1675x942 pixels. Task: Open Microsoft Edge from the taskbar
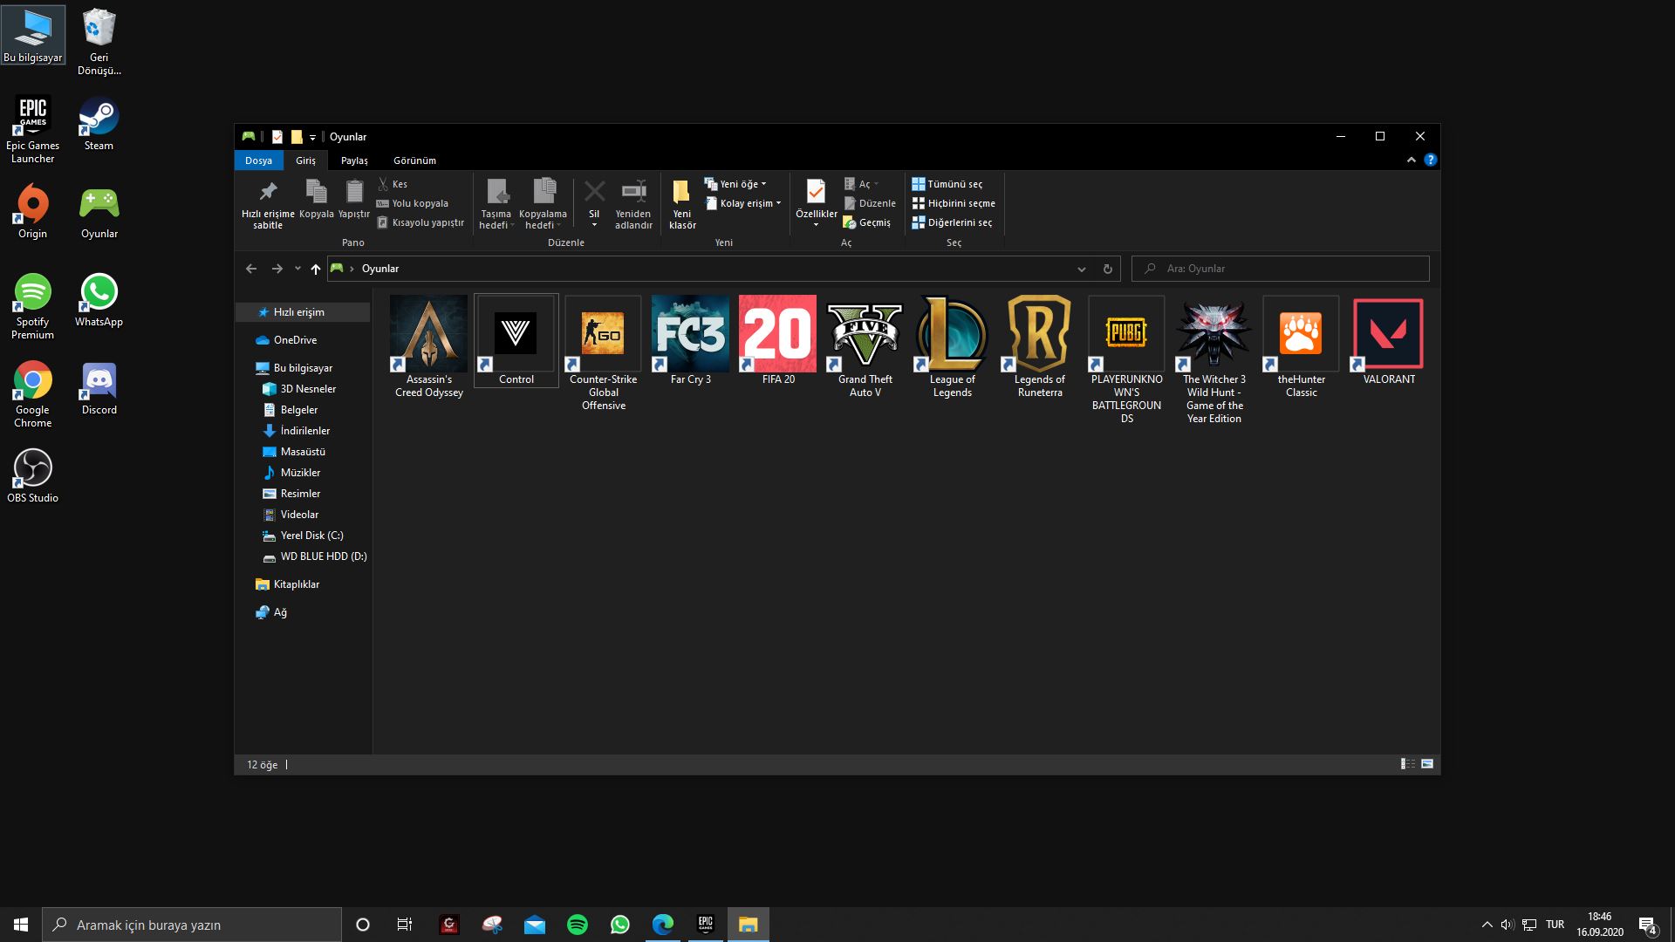tap(663, 925)
